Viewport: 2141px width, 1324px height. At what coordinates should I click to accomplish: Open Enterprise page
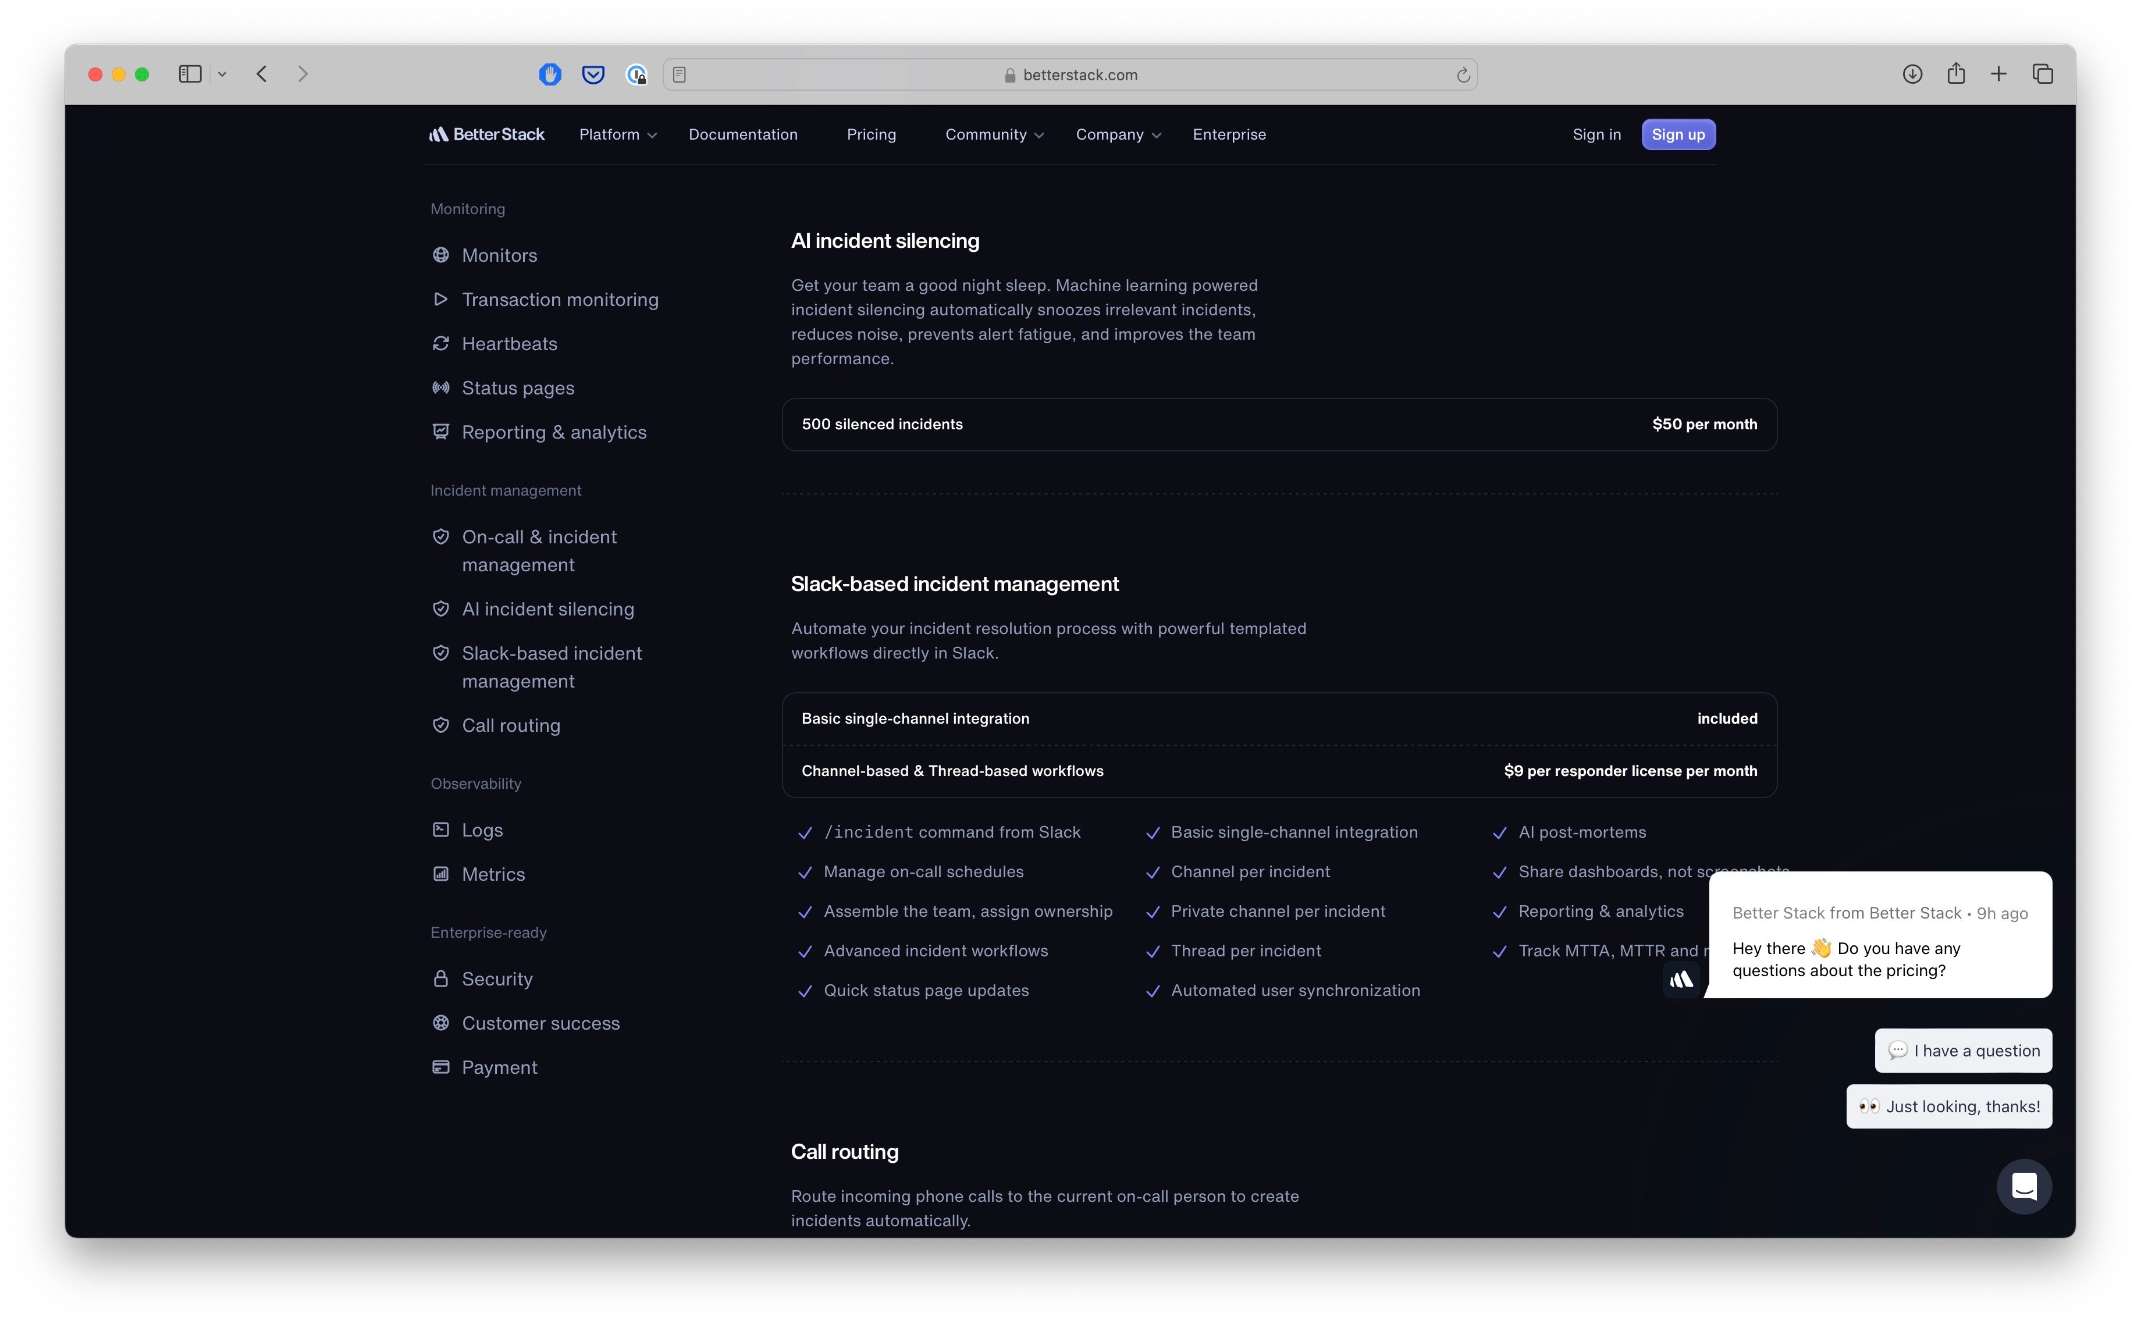coord(1229,134)
